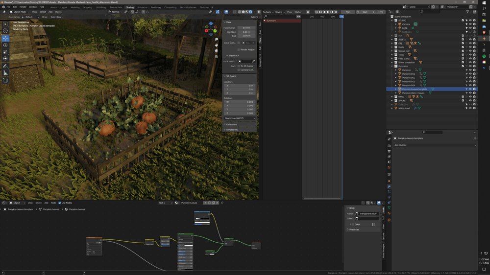490x275 pixels.
Task: Jump to timeline end frame button
Action: 336,12
